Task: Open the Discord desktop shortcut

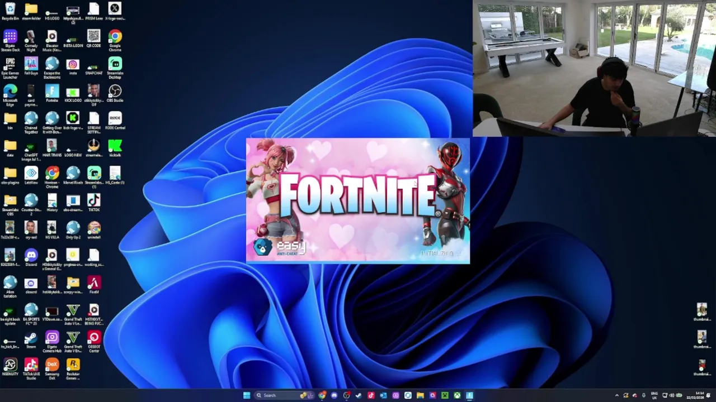Action: coord(31,257)
